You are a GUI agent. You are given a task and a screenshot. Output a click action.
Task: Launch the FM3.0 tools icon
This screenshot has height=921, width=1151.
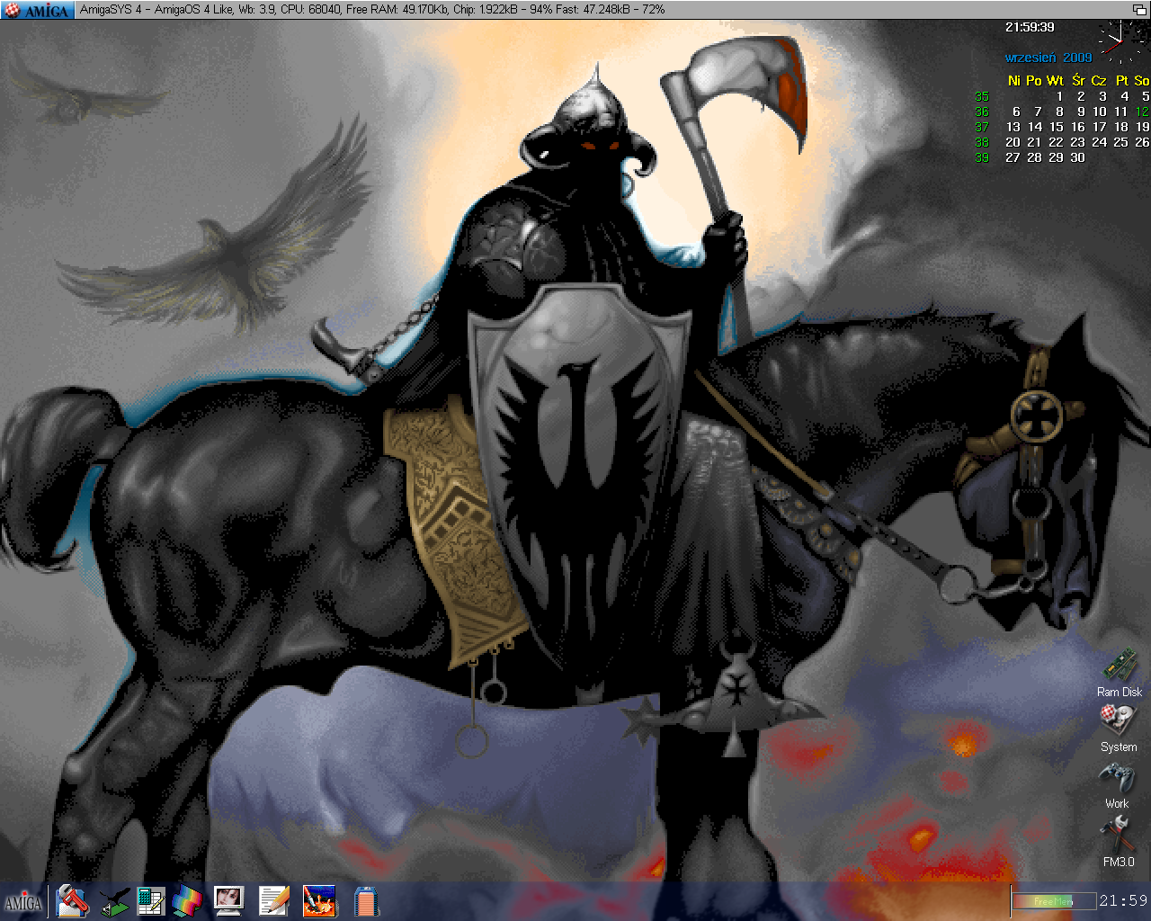(1119, 836)
